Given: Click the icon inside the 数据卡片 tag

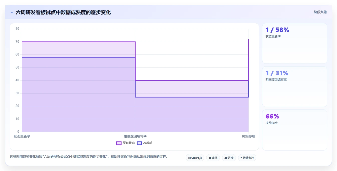Looking at the screenshot, I should coord(241,158).
